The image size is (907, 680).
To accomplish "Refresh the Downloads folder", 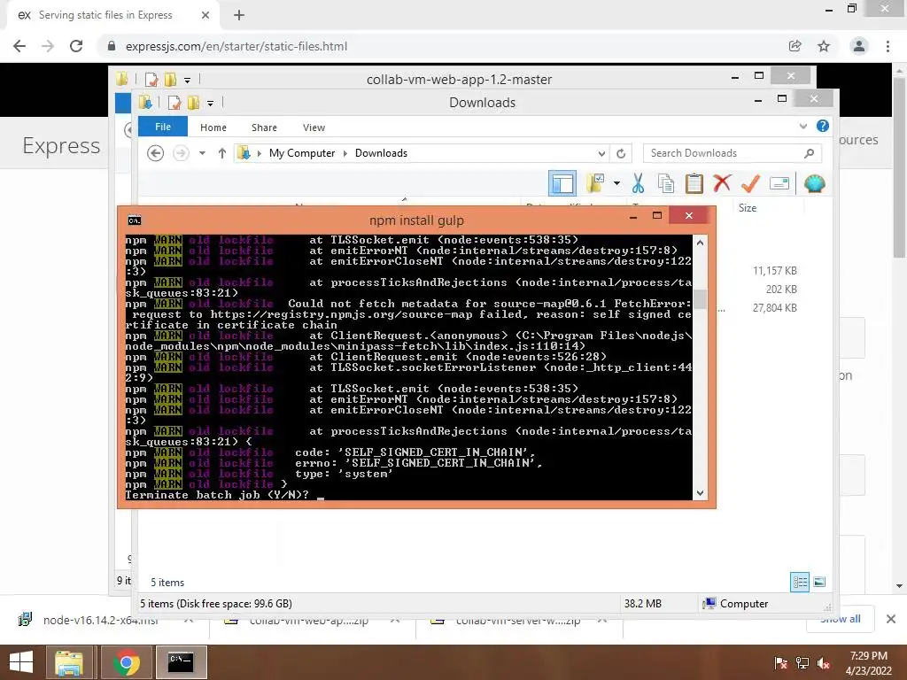I will tap(621, 153).
